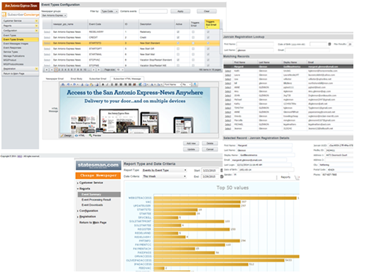Open the calendar icon beside the Start date
Viewport: 366px width, 273px height.
coord(222,170)
